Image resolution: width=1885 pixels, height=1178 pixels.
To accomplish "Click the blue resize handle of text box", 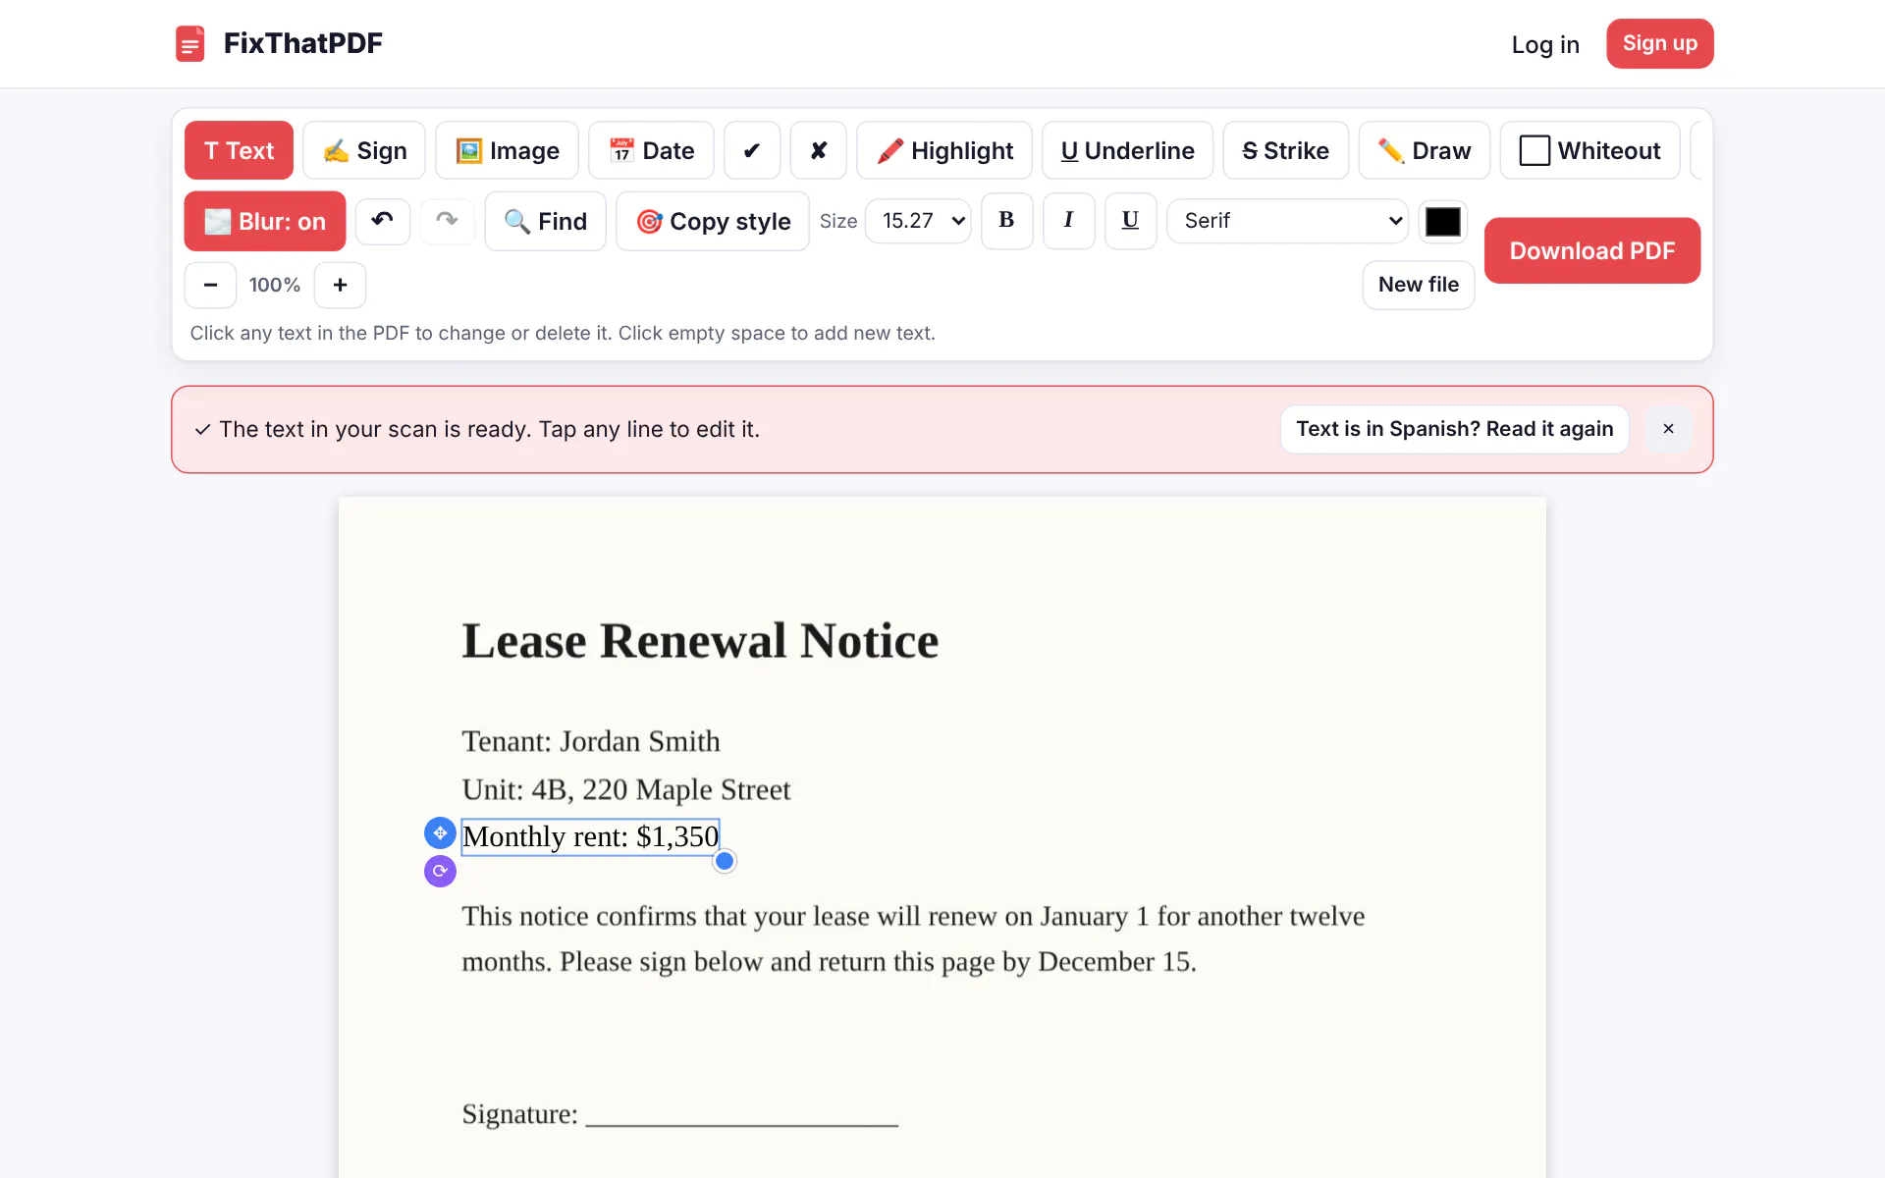I will coord(725,861).
